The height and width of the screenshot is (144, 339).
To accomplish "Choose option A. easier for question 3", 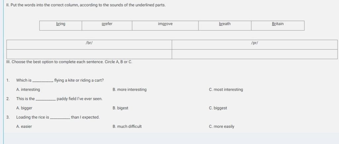I will [x=24, y=126].
